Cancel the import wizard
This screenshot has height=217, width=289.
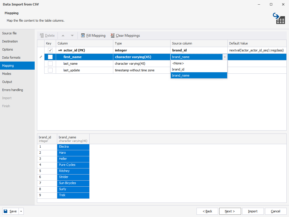[x=276, y=211]
